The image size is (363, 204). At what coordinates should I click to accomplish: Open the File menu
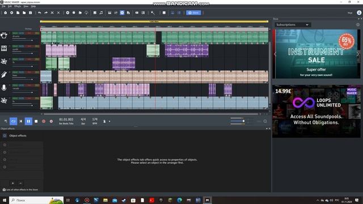pos(3,6)
